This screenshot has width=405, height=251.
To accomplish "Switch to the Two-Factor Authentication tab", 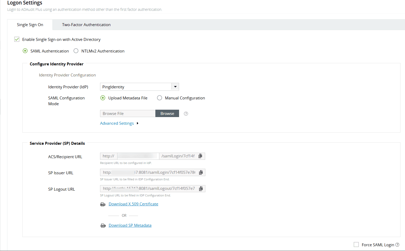I will coord(86,25).
